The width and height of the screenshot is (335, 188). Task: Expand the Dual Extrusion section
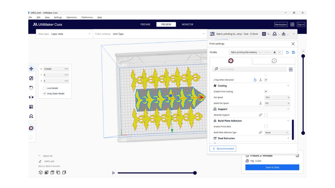[288, 138]
